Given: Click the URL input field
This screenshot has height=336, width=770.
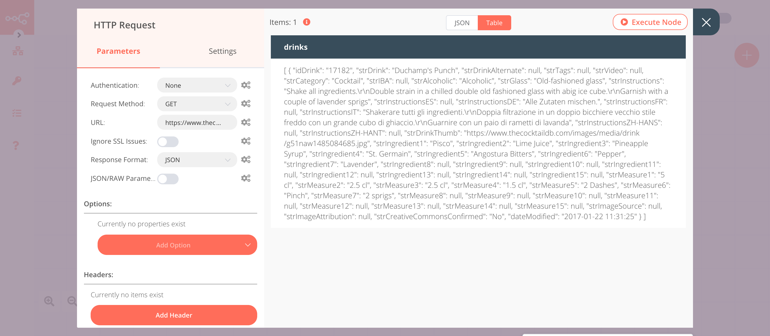Looking at the screenshot, I should (x=196, y=122).
